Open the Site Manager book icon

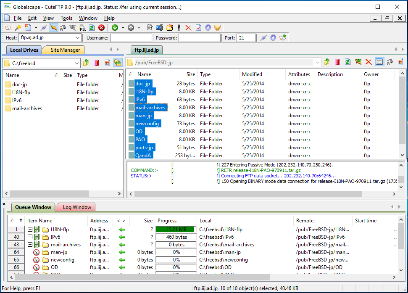pyautogui.click(x=7, y=28)
